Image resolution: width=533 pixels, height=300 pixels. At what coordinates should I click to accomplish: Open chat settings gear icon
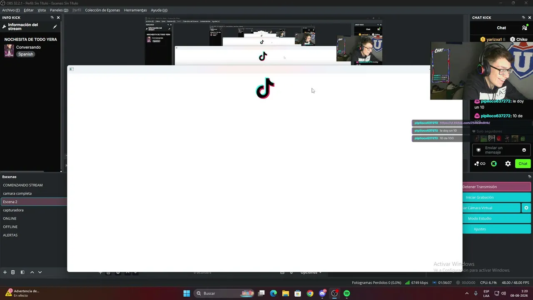click(x=508, y=164)
